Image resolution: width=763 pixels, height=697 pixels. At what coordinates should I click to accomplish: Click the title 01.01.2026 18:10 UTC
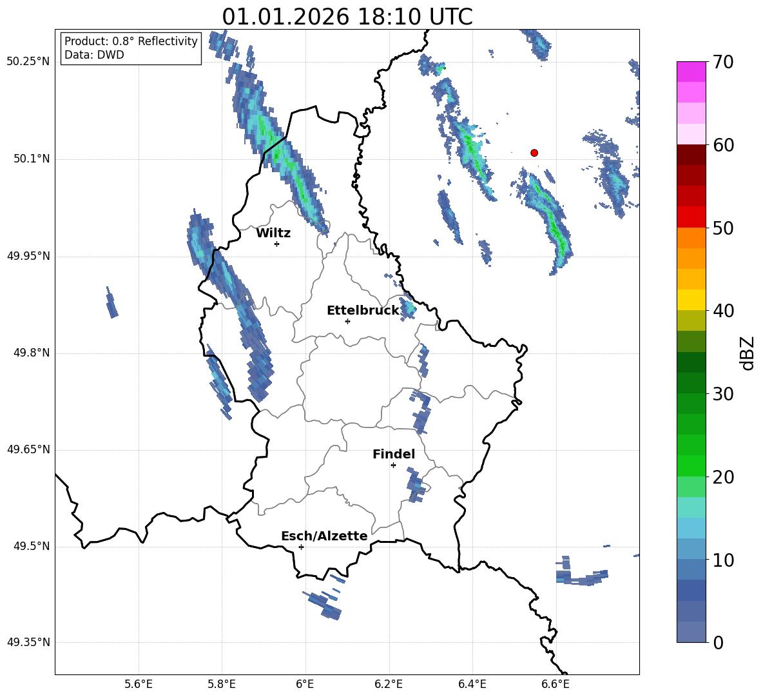[x=347, y=17]
